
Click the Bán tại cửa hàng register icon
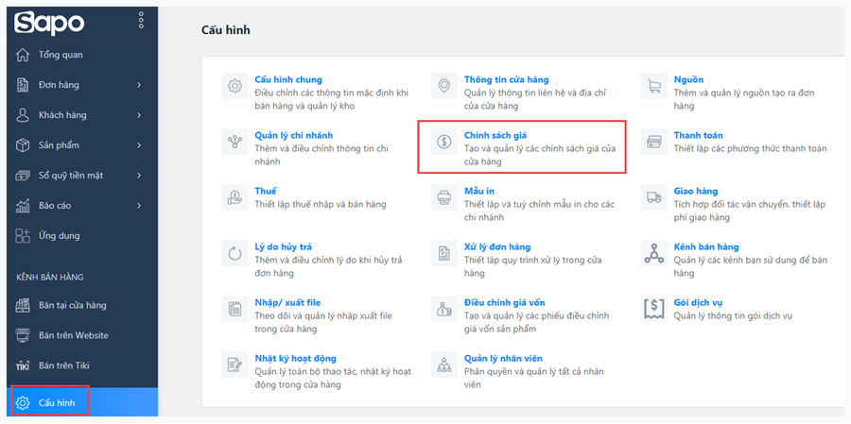tap(23, 305)
